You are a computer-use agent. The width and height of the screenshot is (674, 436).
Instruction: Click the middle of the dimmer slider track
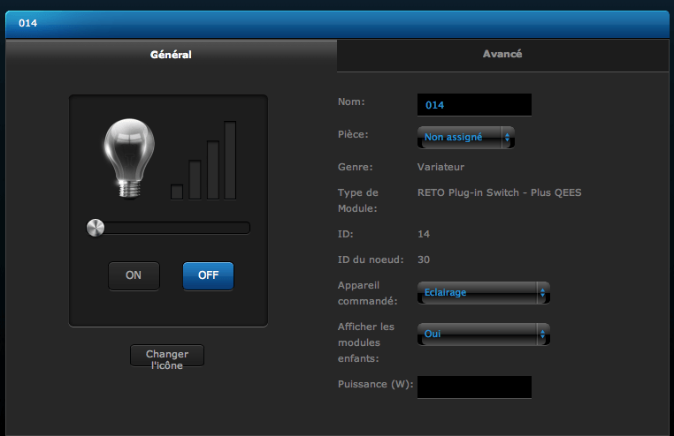click(x=168, y=228)
